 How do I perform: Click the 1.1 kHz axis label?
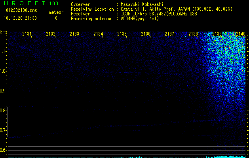(x=3, y=51)
